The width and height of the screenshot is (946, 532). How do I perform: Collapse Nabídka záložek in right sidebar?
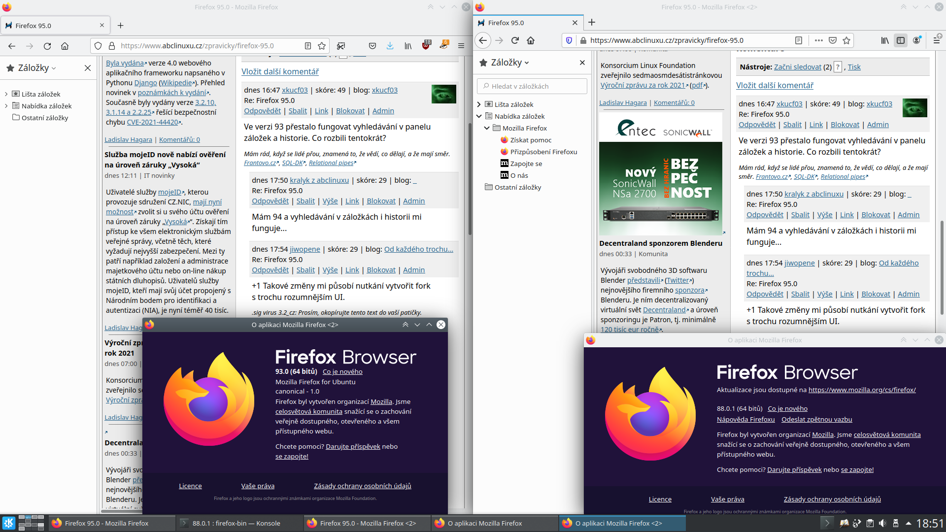pos(479,116)
